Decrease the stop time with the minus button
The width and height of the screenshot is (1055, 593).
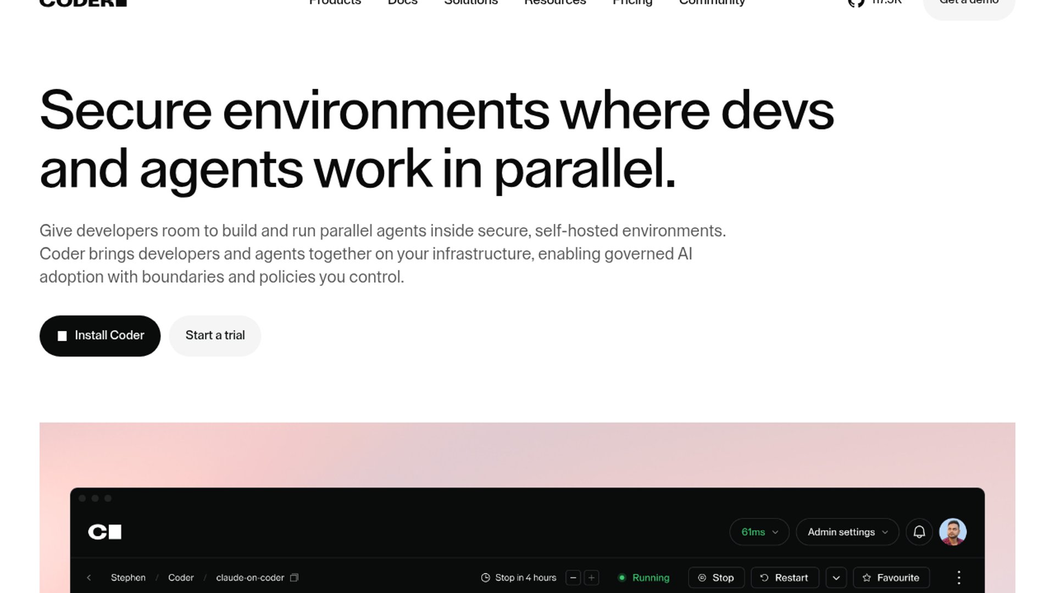pyautogui.click(x=573, y=578)
